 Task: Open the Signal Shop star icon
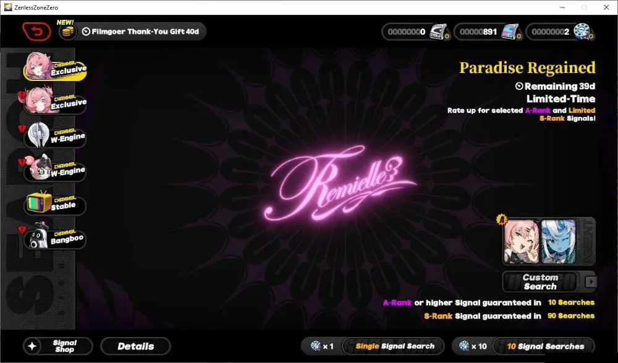click(32, 346)
